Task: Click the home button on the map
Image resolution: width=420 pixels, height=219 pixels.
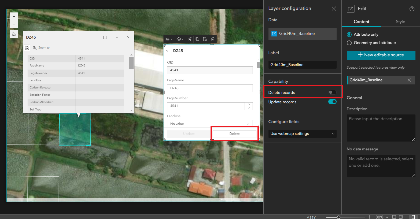Action: (x=14, y=34)
